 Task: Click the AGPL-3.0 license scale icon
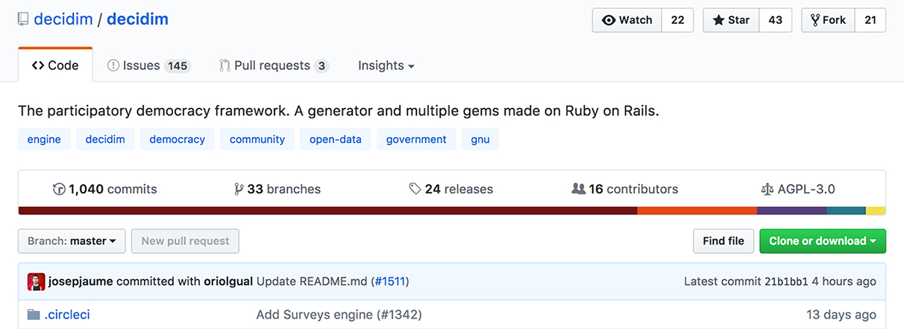pyautogui.click(x=767, y=189)
